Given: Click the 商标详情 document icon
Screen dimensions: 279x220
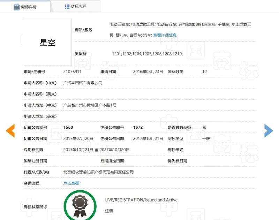Looking at the screenshot, I should coord(16,7).
